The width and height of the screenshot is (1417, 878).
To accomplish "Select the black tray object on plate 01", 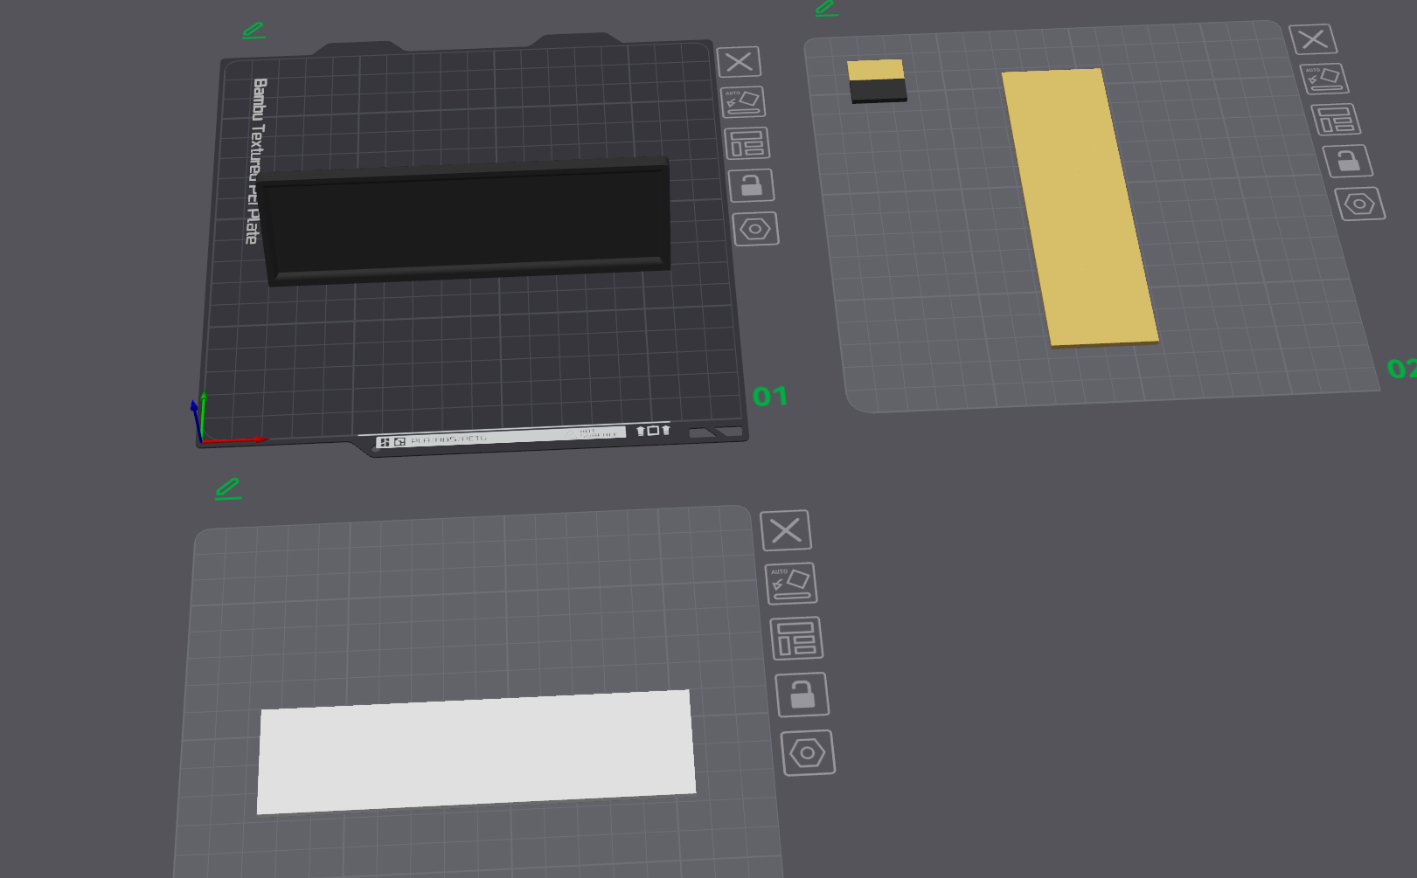I will click(467, 221).
